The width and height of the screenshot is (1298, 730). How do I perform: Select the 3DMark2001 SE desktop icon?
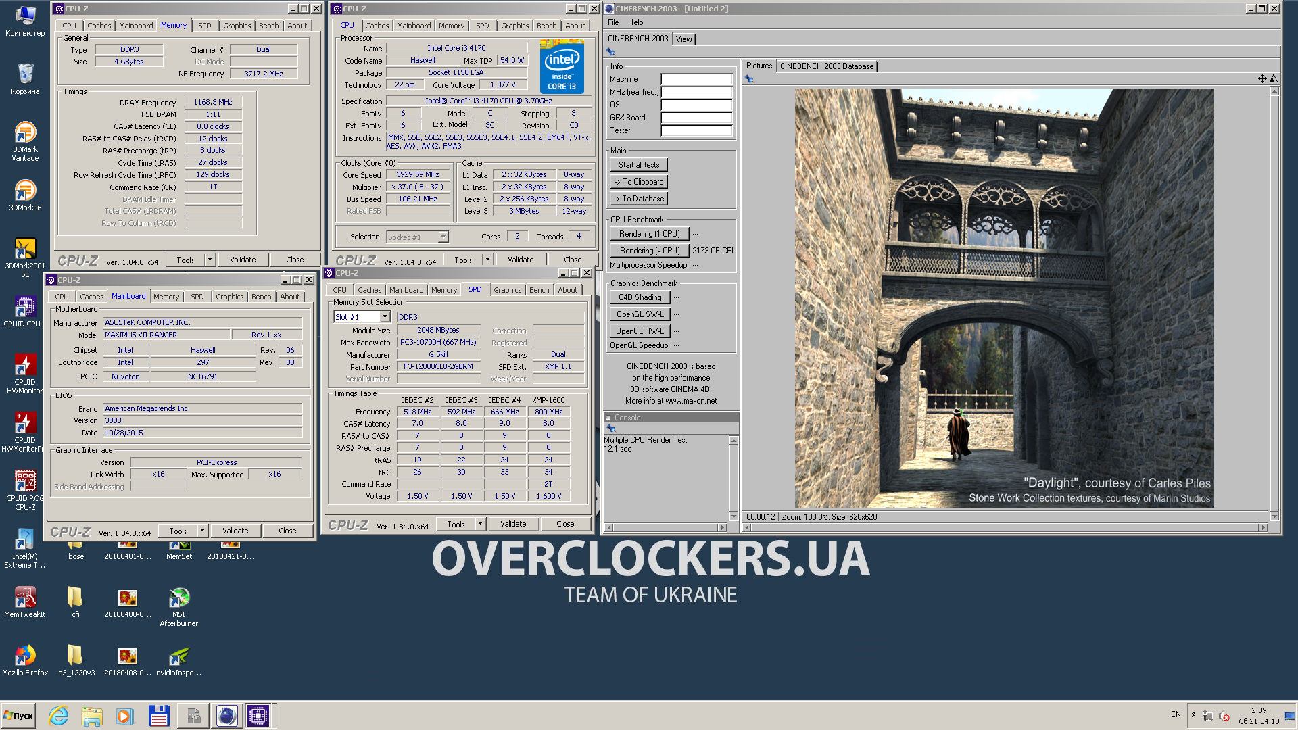25,258
